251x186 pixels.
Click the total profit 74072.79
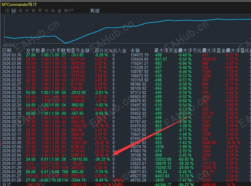tap(79, 184)
